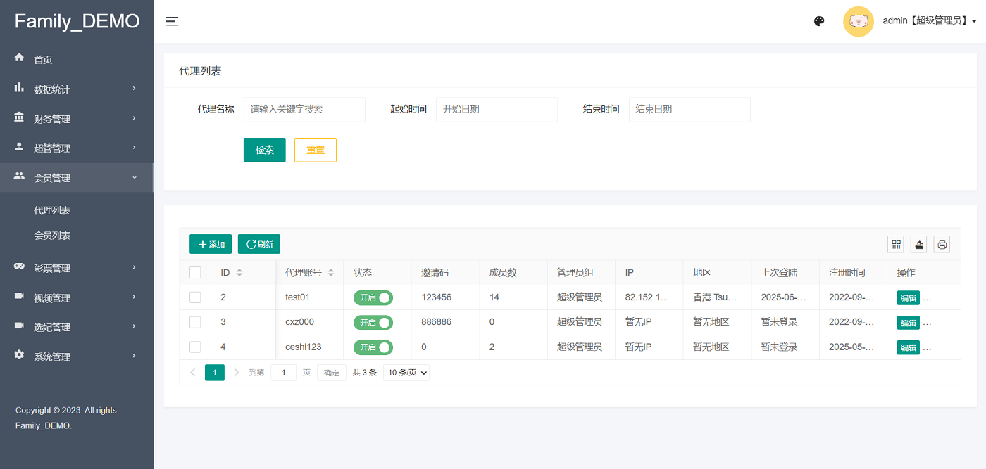
Task: Select 代理列表 in the sidebar
Action: [x=52, y=210]
